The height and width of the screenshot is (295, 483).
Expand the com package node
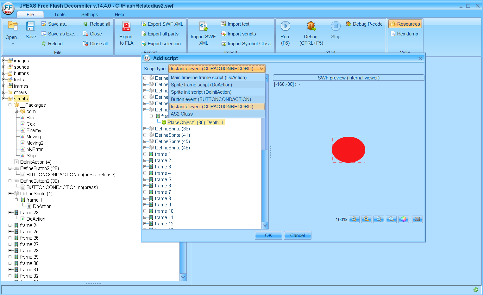tap(16, 111)
